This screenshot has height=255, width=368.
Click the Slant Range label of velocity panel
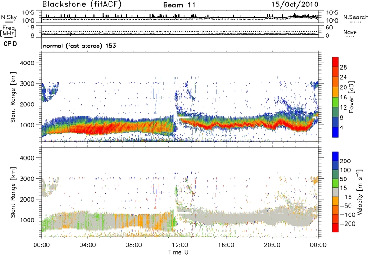[13, 192]
